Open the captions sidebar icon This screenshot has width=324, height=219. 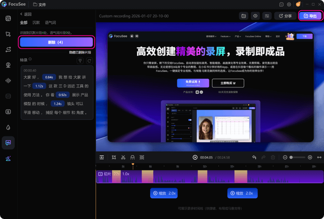point(8,96)
